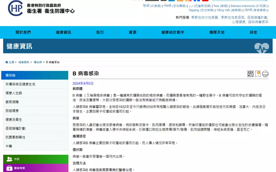
Task: Click the CHP logo in the header
Action: click(16, 8)
